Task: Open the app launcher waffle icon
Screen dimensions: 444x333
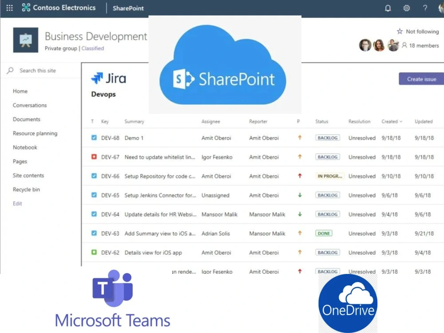Action: (x=9, y=8)
